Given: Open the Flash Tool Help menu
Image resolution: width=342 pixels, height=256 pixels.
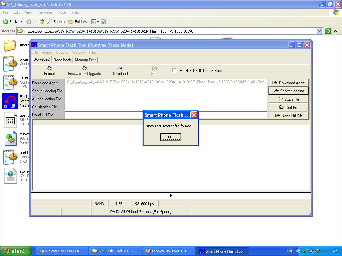Looking at the screenshot, I should tap(92, 52).
